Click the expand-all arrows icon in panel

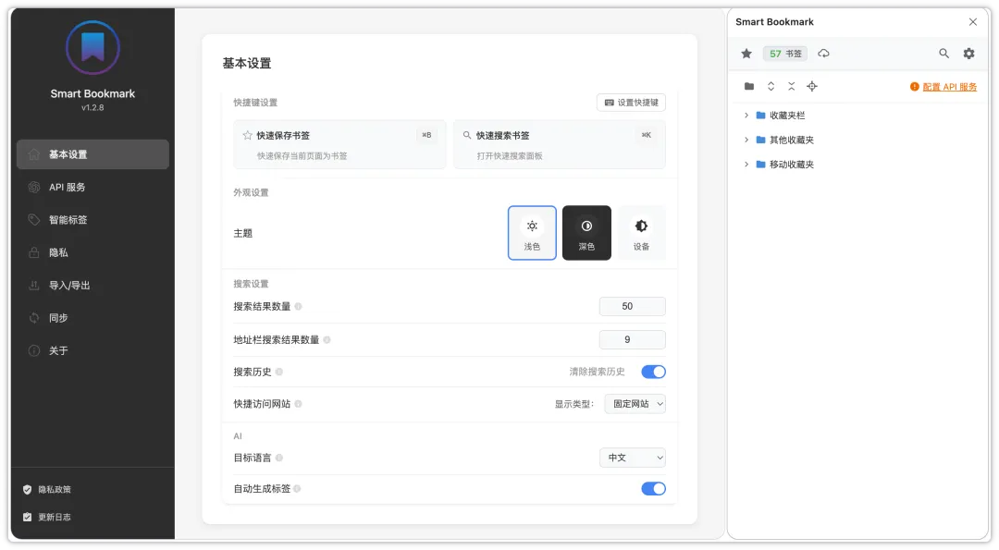(x=771, y=86)
